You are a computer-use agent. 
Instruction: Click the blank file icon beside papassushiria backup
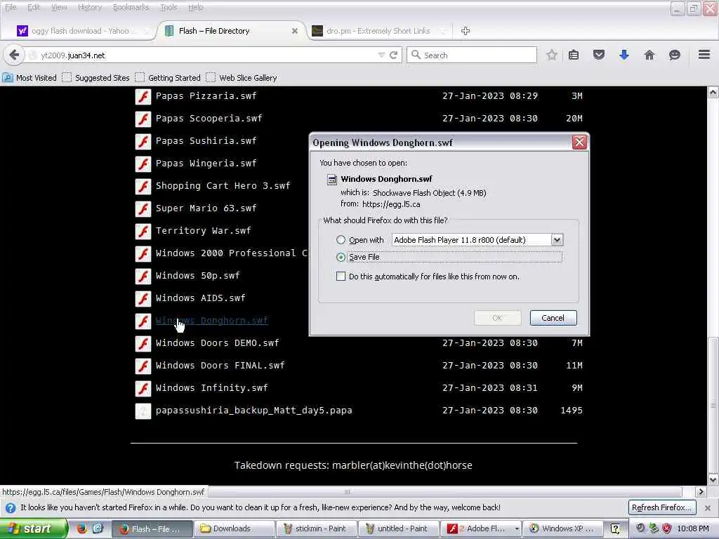[143, 411]
